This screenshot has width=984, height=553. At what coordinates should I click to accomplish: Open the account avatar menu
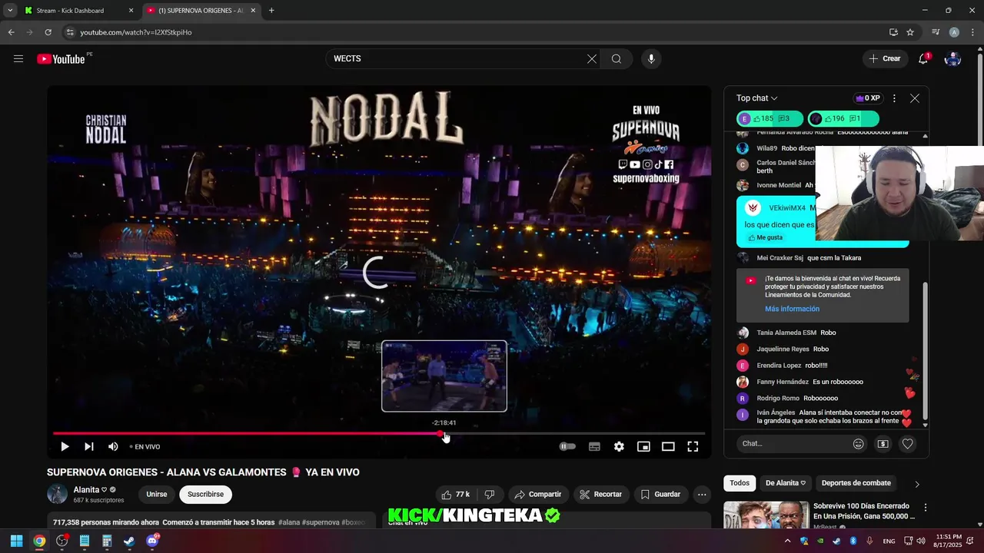coord(952,58)
